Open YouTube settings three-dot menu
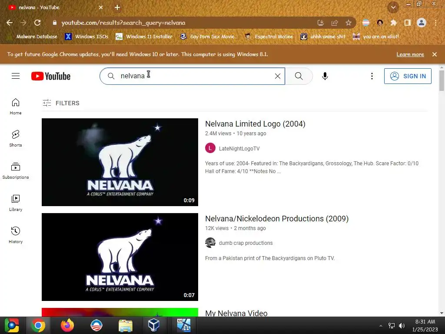 (372, 76)
